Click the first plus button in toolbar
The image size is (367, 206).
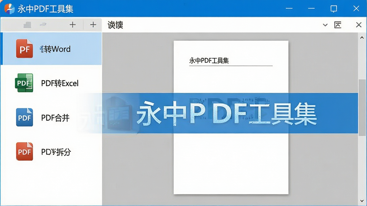click(x=72, y=25)
